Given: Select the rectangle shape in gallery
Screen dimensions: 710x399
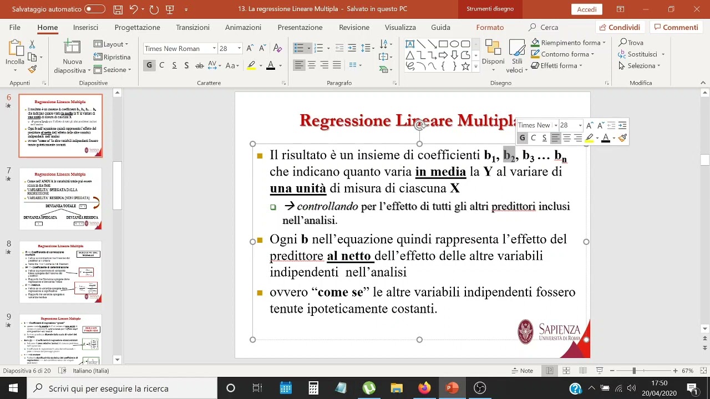Looking at the screenshot, I should click(443, 44).
